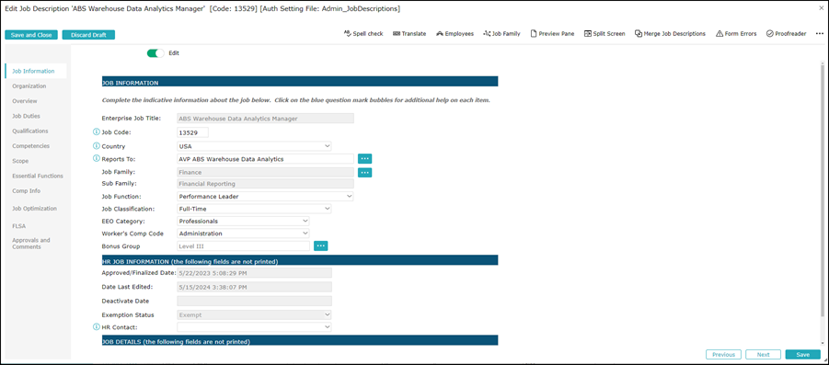This screenshot has width=829, height=365.
Task: Click the Save and Close button
Action: tap(31, 35)
